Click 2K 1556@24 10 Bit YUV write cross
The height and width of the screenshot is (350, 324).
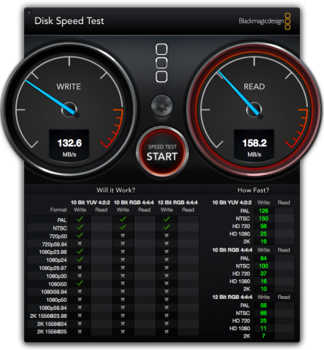coord(80,324)
